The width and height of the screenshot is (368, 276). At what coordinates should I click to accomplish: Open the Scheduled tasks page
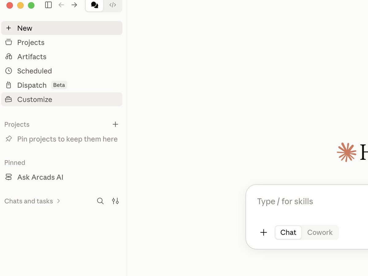tap(62, 71)
